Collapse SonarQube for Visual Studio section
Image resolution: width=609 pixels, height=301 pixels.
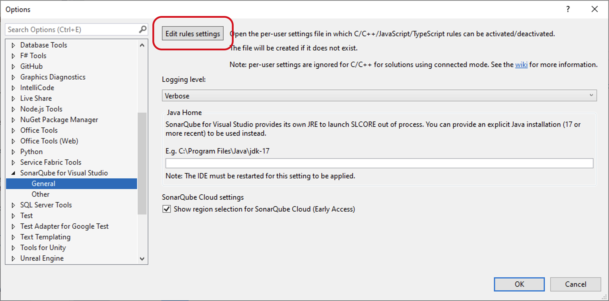coord(13,173)
